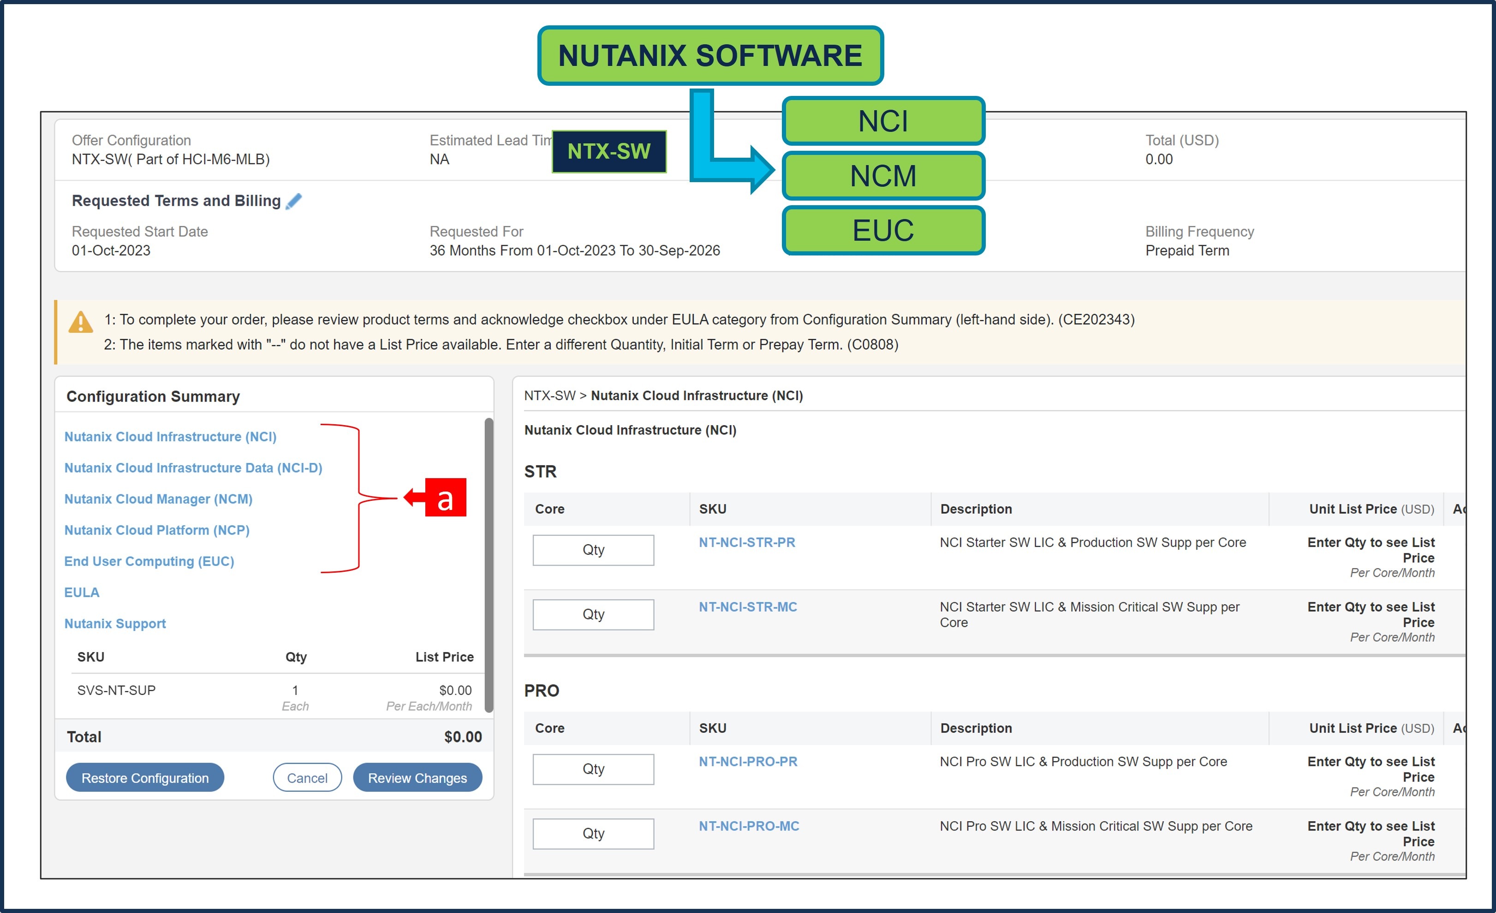
Task: Click SVS-NT-SUP SKU row text
Action: pyautogui.click(x=117, y=690)
